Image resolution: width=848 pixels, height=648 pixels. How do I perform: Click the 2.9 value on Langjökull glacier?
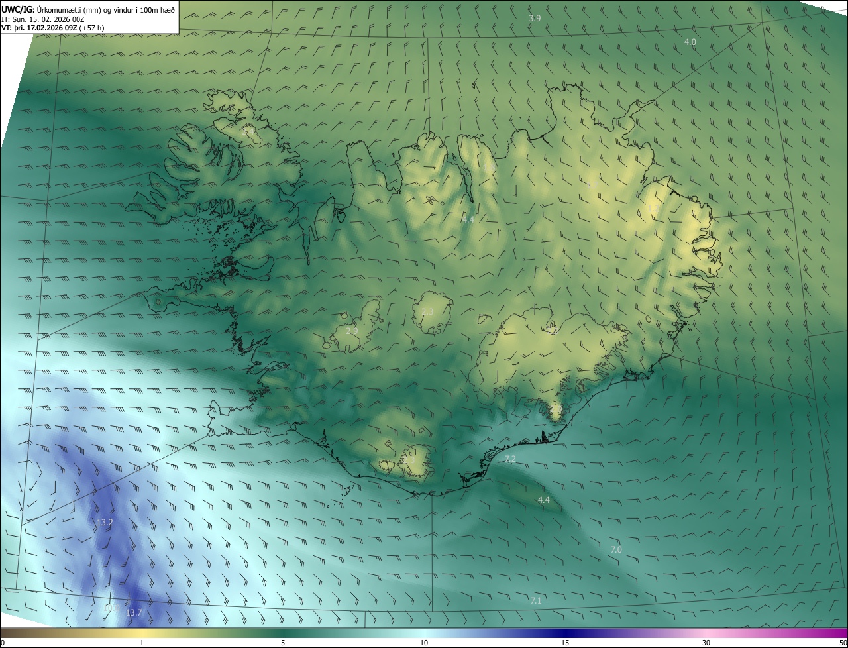[x=352, y=331]
